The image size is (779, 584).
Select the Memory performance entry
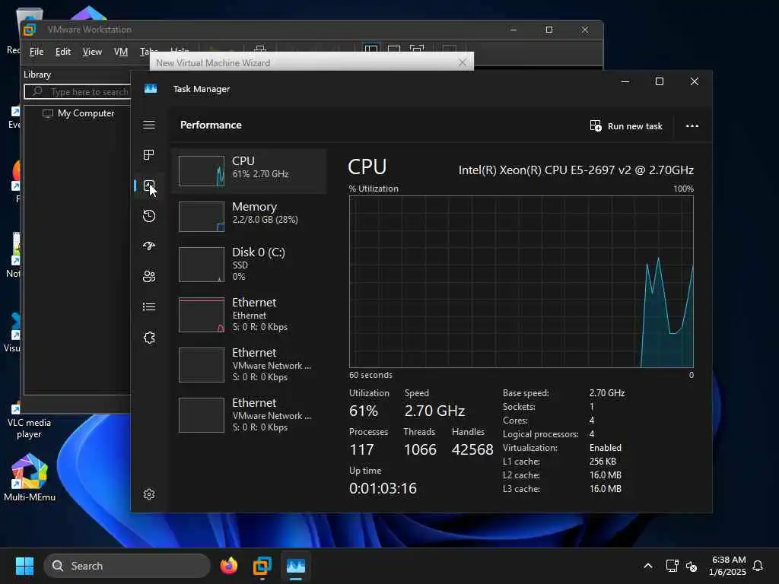point(249,216)
